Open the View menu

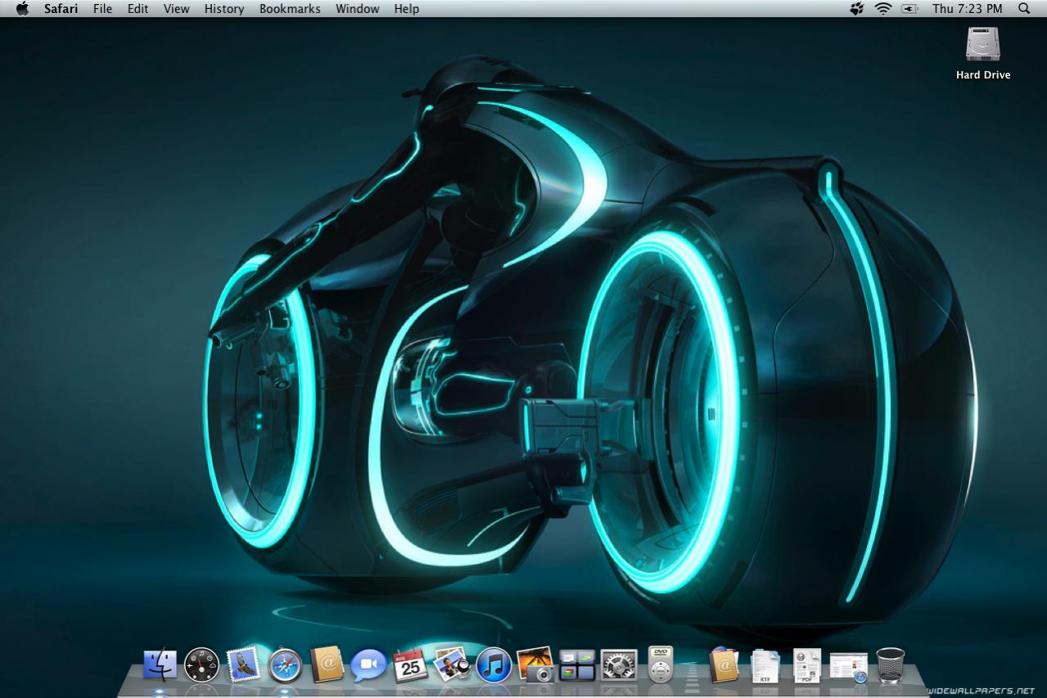point(176,9)
